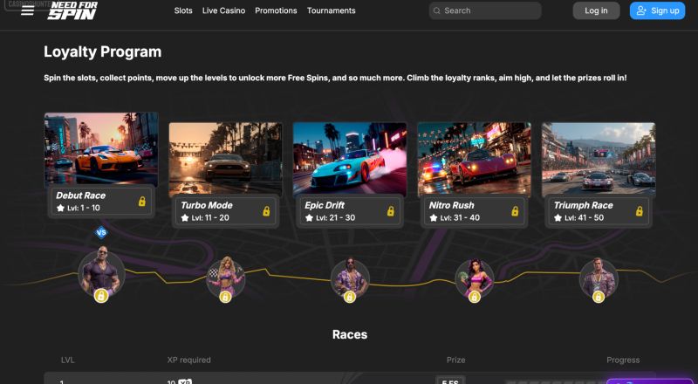Click the lock icon on Epic Drift
Image resolution: width=698 pixels, height=384 pixels.
click(x=390, y=211)
